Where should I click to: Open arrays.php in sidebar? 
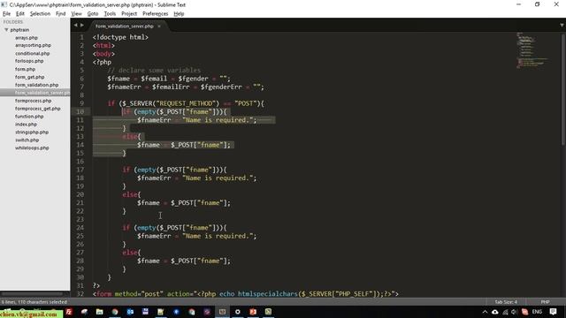point(27,37)
